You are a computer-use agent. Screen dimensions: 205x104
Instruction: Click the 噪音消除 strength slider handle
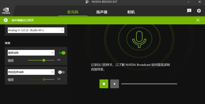click(44, 60)
